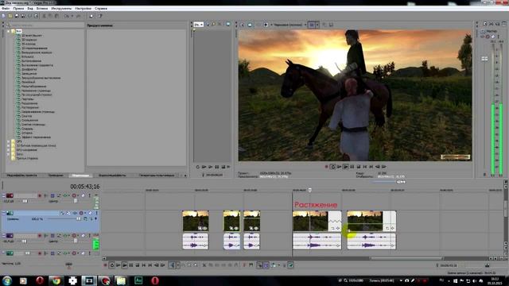509x286 pixels.
Task: Open the Настройки menu
Action: [x=83, y=9]
